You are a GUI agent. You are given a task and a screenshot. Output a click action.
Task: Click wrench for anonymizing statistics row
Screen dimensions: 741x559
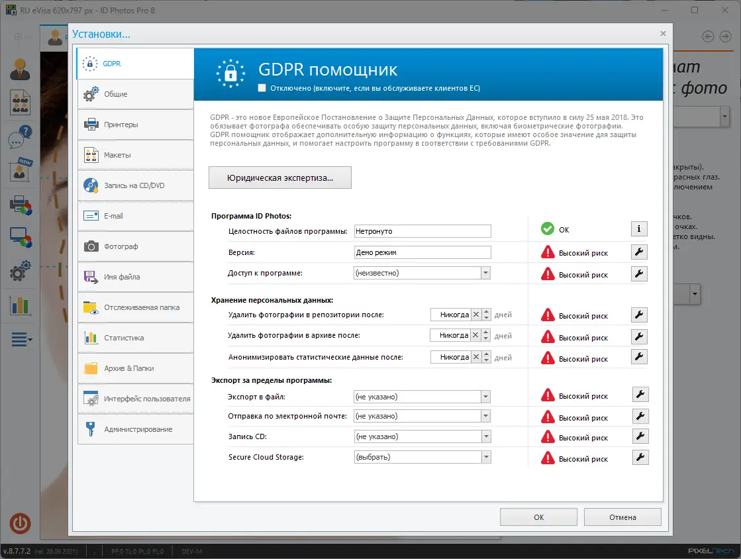[x=639, y=357]
